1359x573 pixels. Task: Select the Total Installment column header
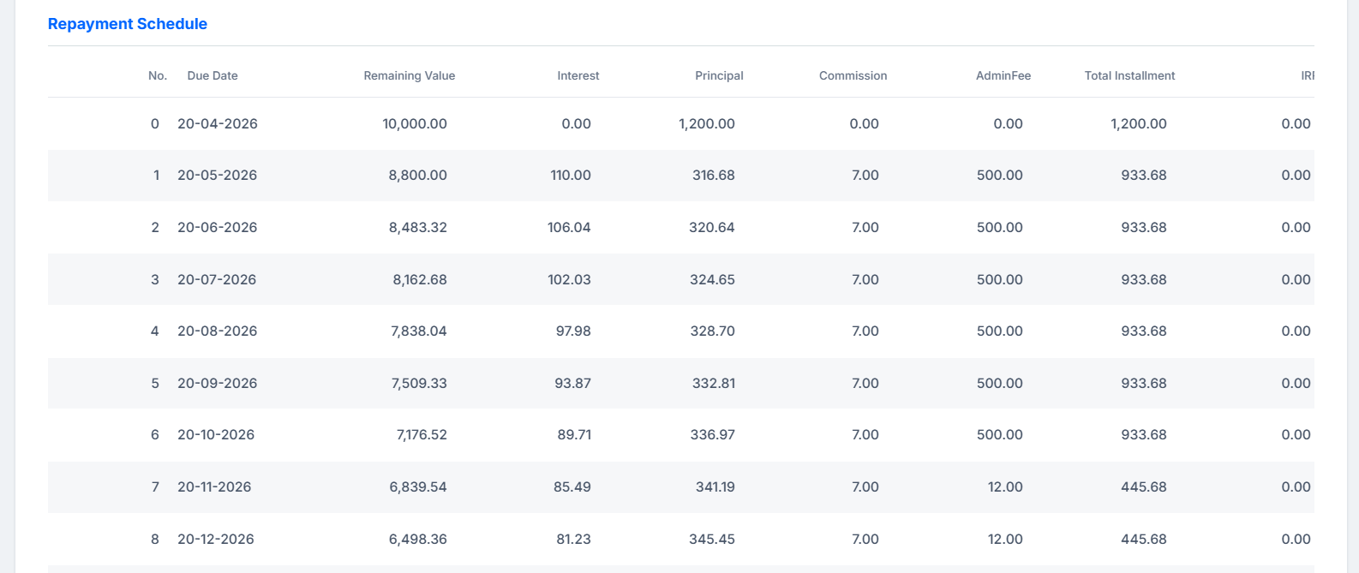(x=1129, y=75)
